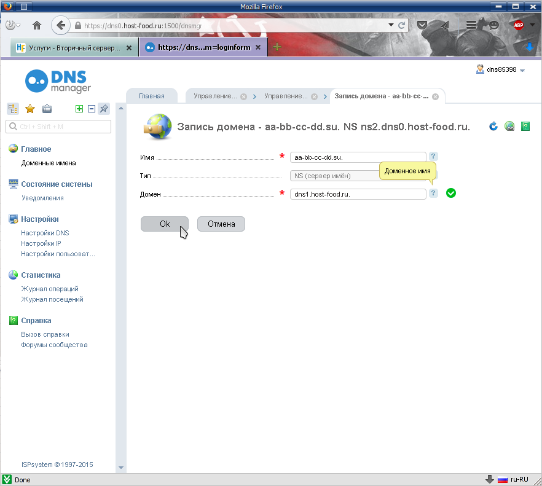Click the 'Отмена' button
The image size is (542, 486).
pos(221,224)
